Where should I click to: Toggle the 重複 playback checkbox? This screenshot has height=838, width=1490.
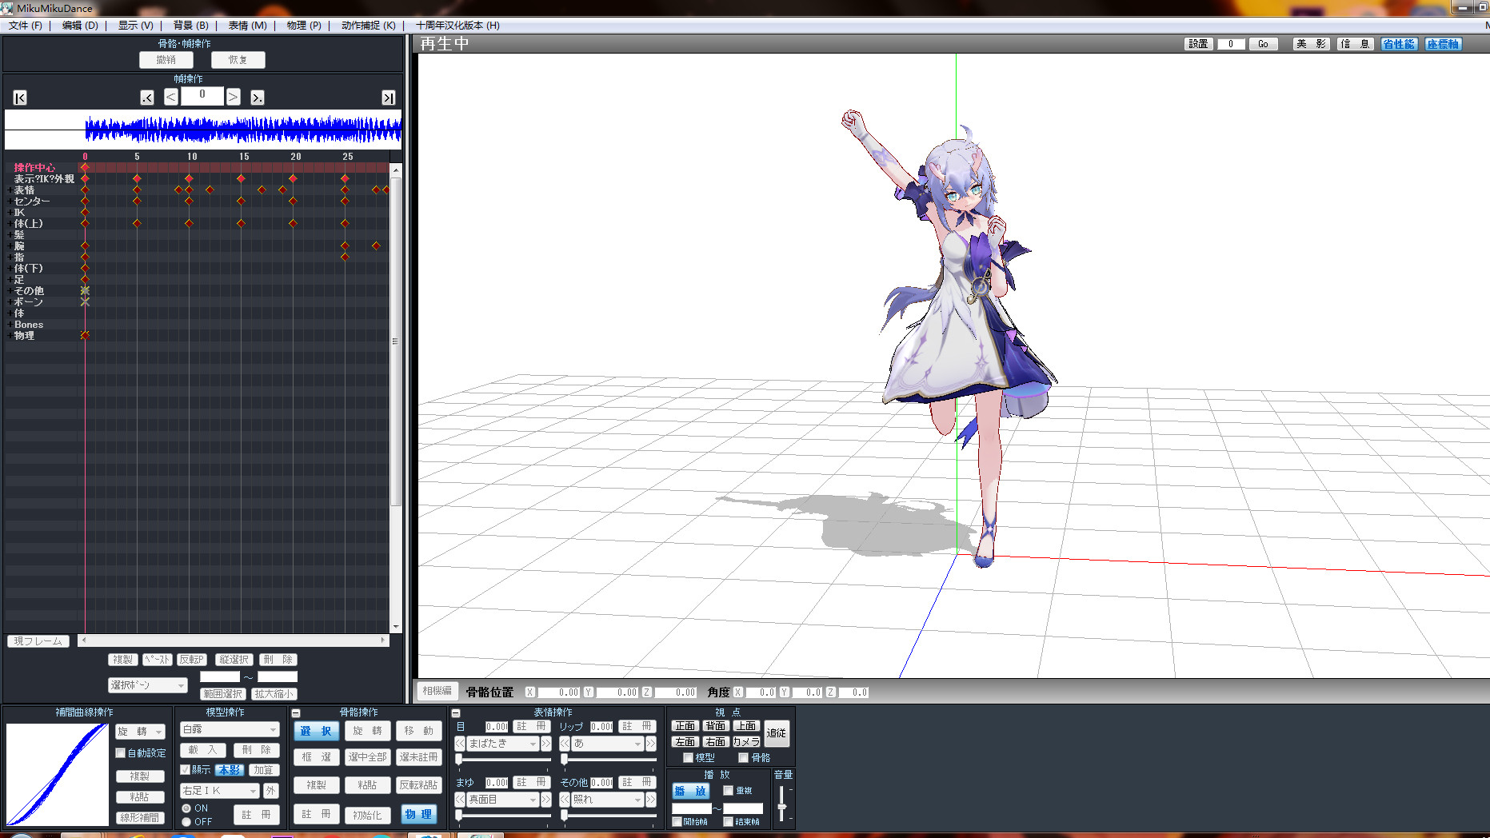pos(728,790)
